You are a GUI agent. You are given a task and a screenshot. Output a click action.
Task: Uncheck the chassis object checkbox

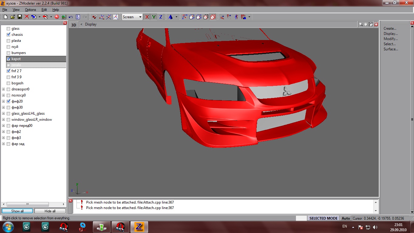coord(8,35)
